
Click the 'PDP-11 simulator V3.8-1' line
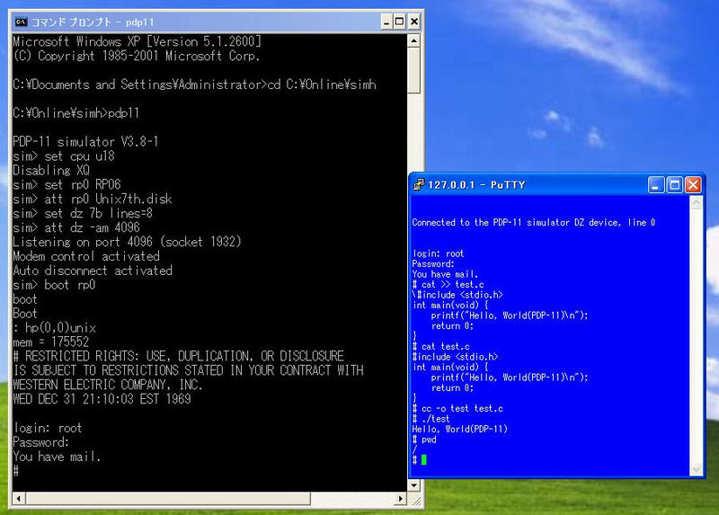(85, 142)
